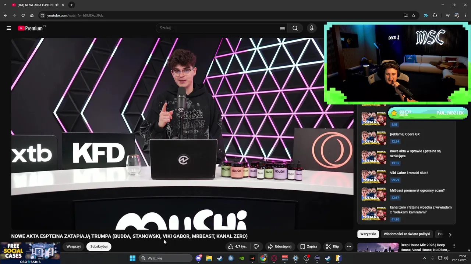View site information icon in address bar
471x264 pixels.
click(42, 15)
